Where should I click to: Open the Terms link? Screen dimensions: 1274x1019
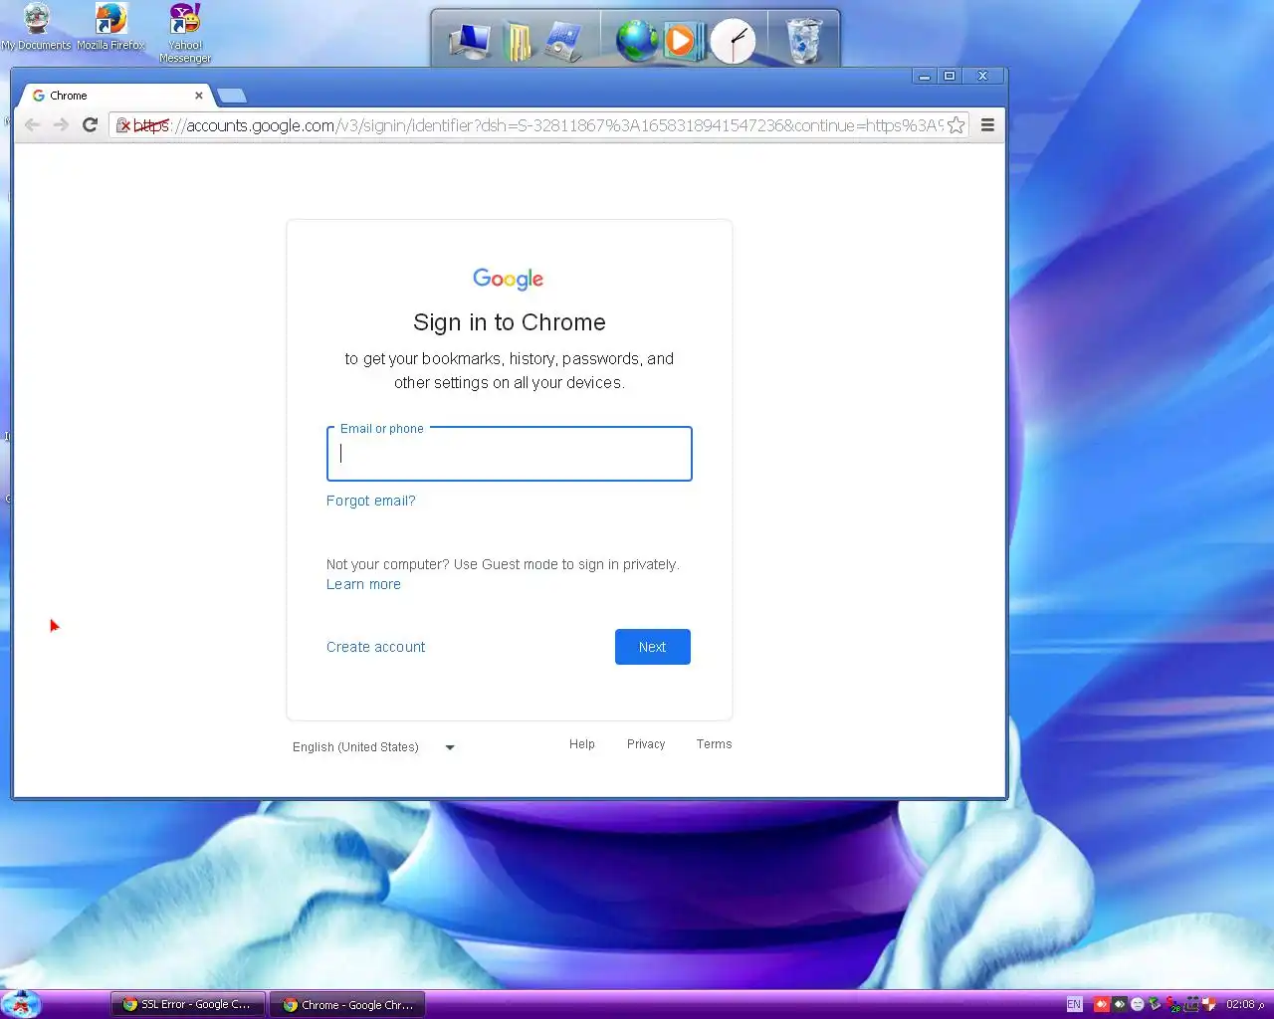point(714,744)
